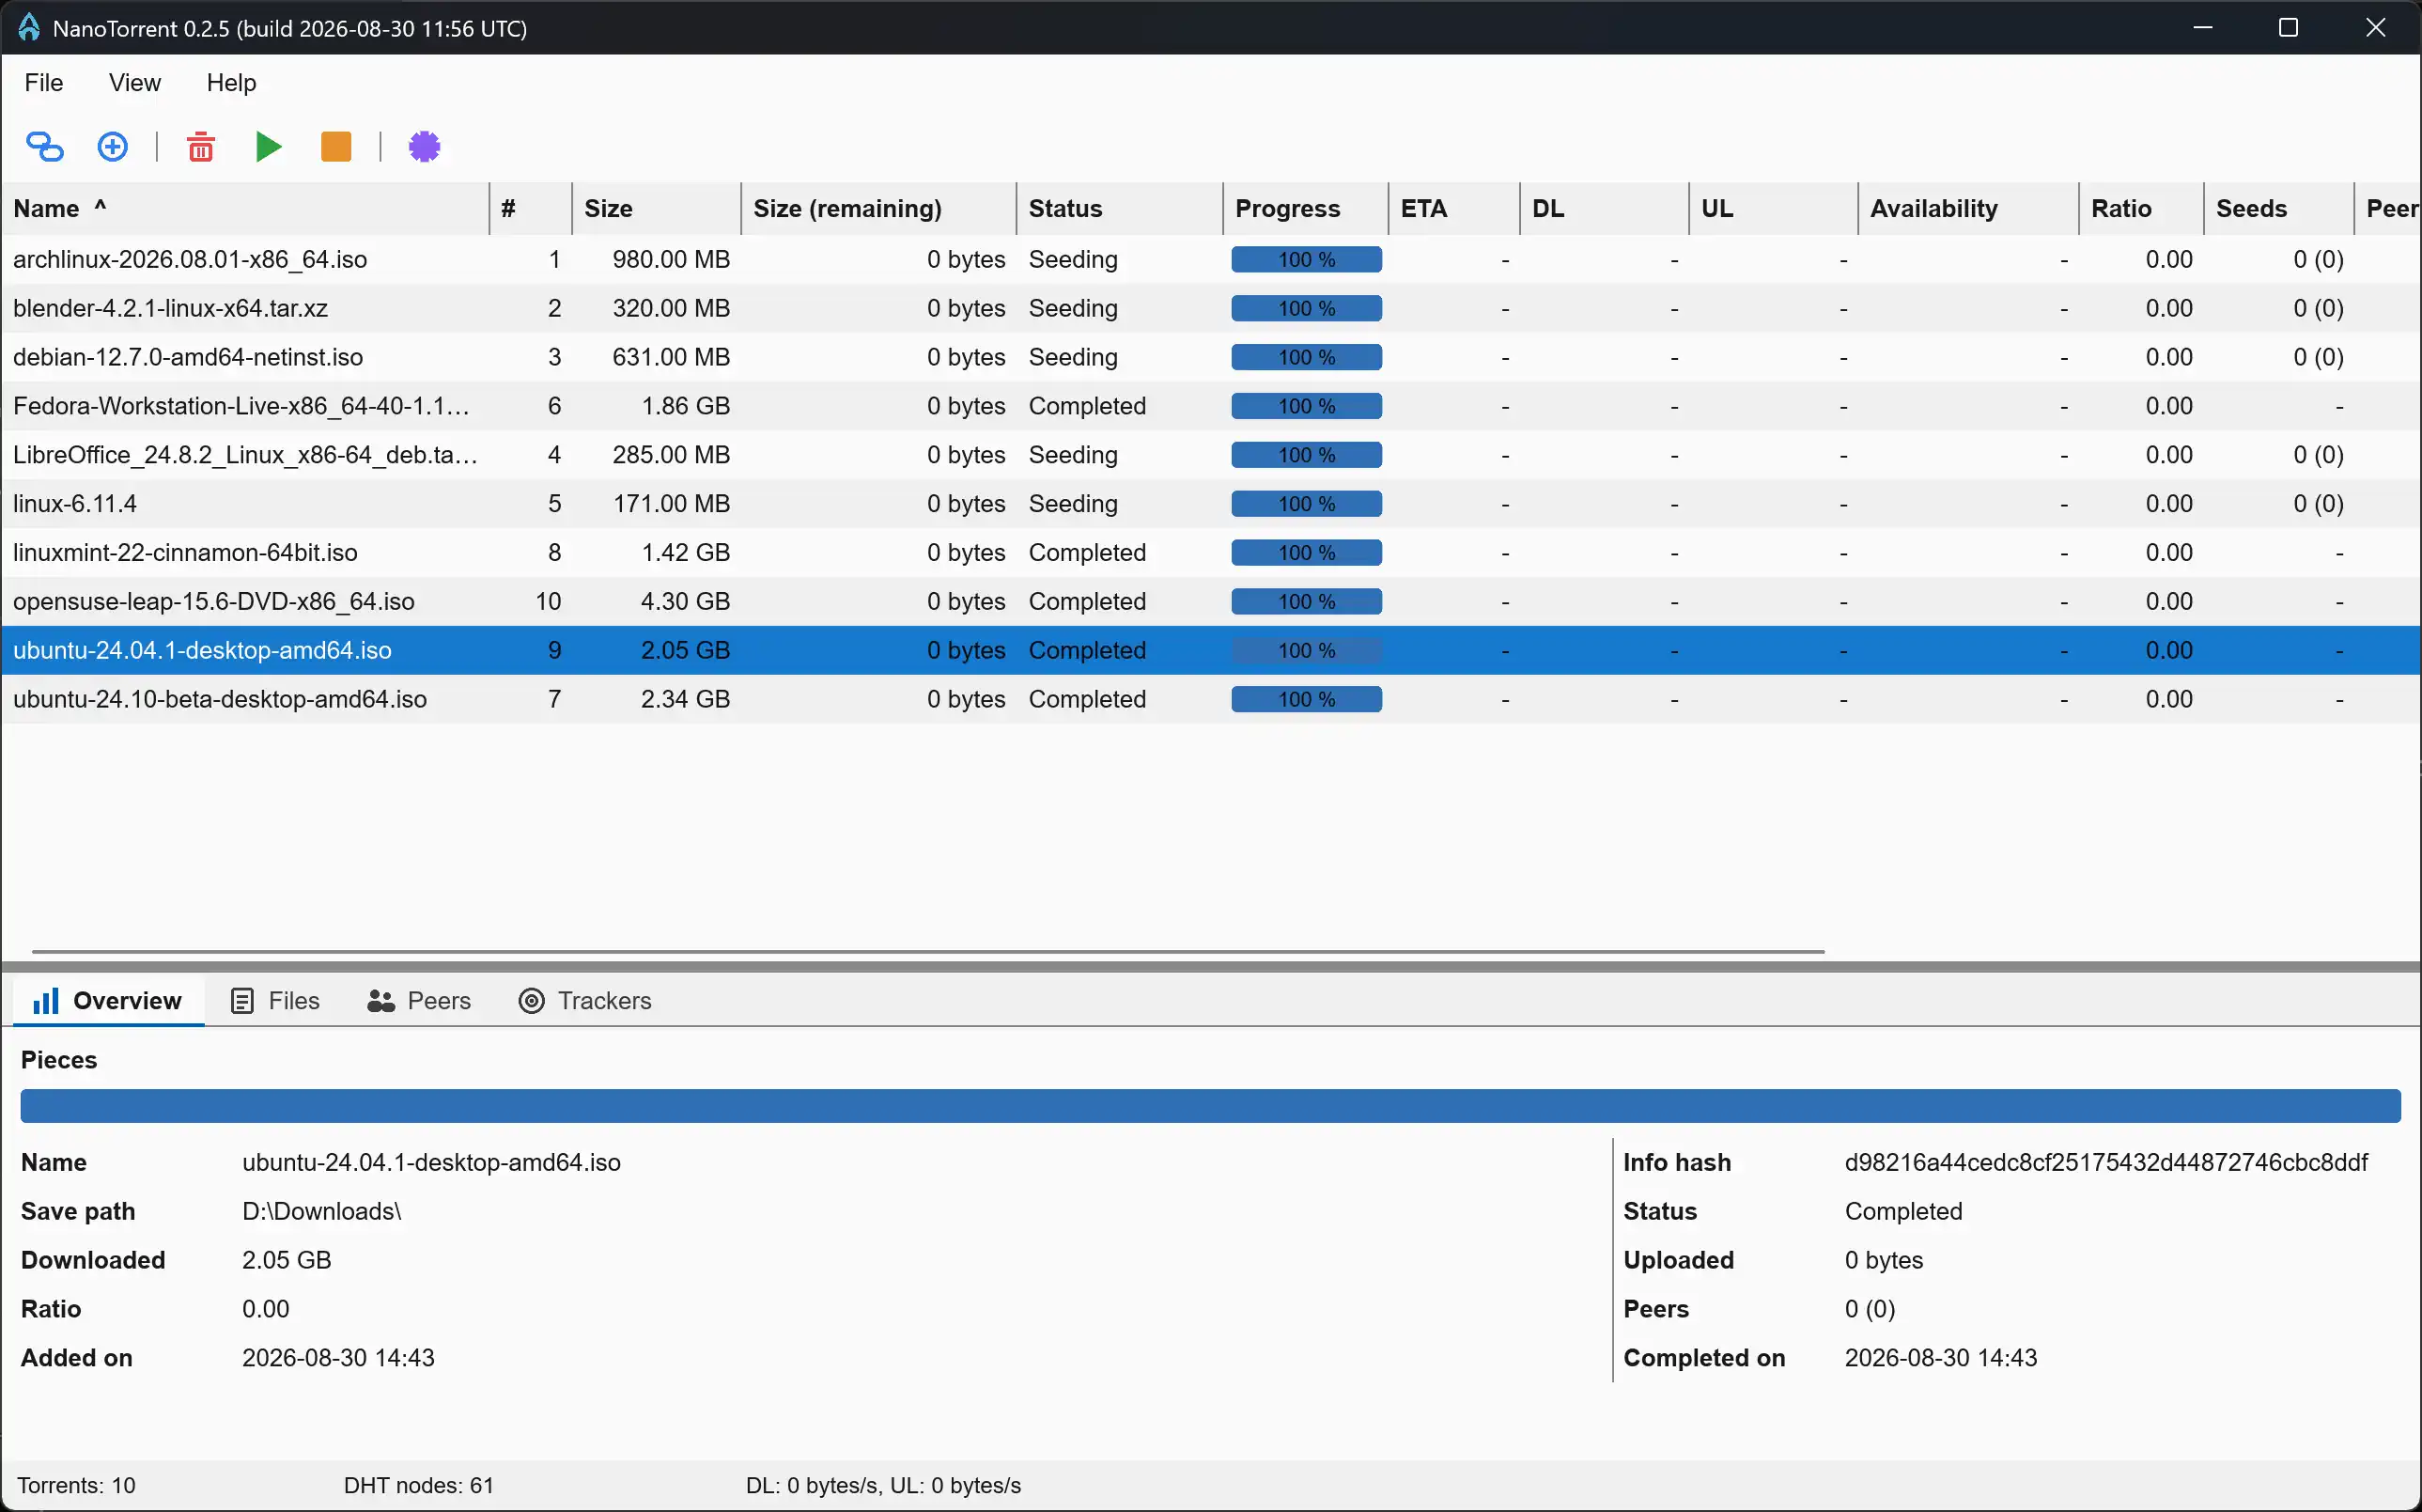
Task: Click the green start torrent icon
Action: (269, 147)
